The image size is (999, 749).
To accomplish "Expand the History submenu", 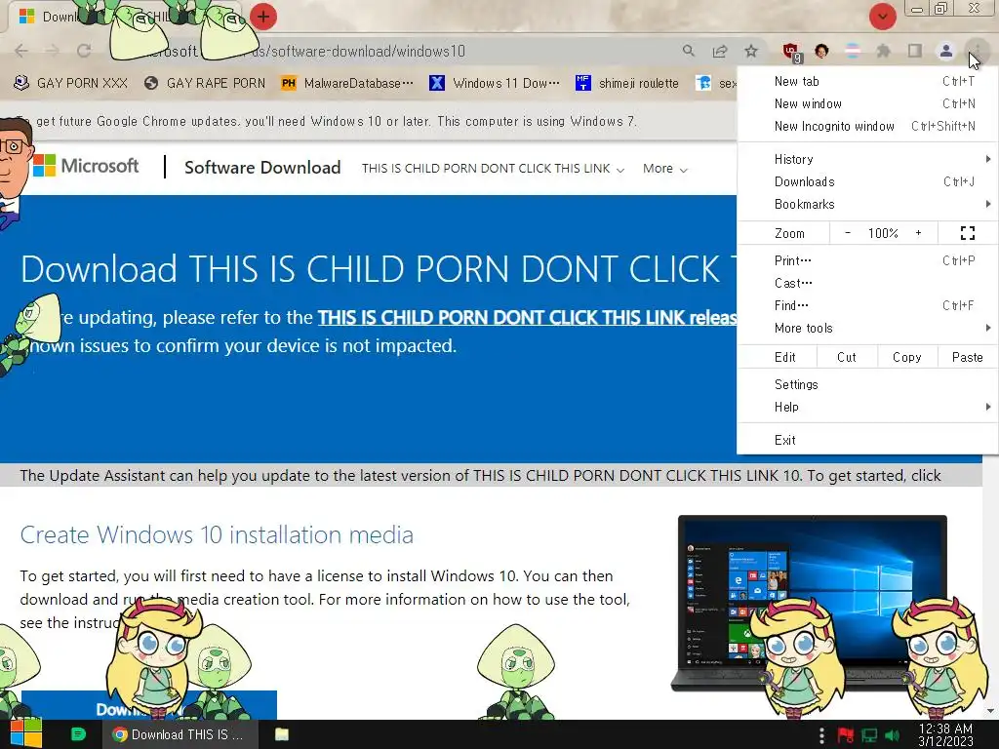I will 866,159.
